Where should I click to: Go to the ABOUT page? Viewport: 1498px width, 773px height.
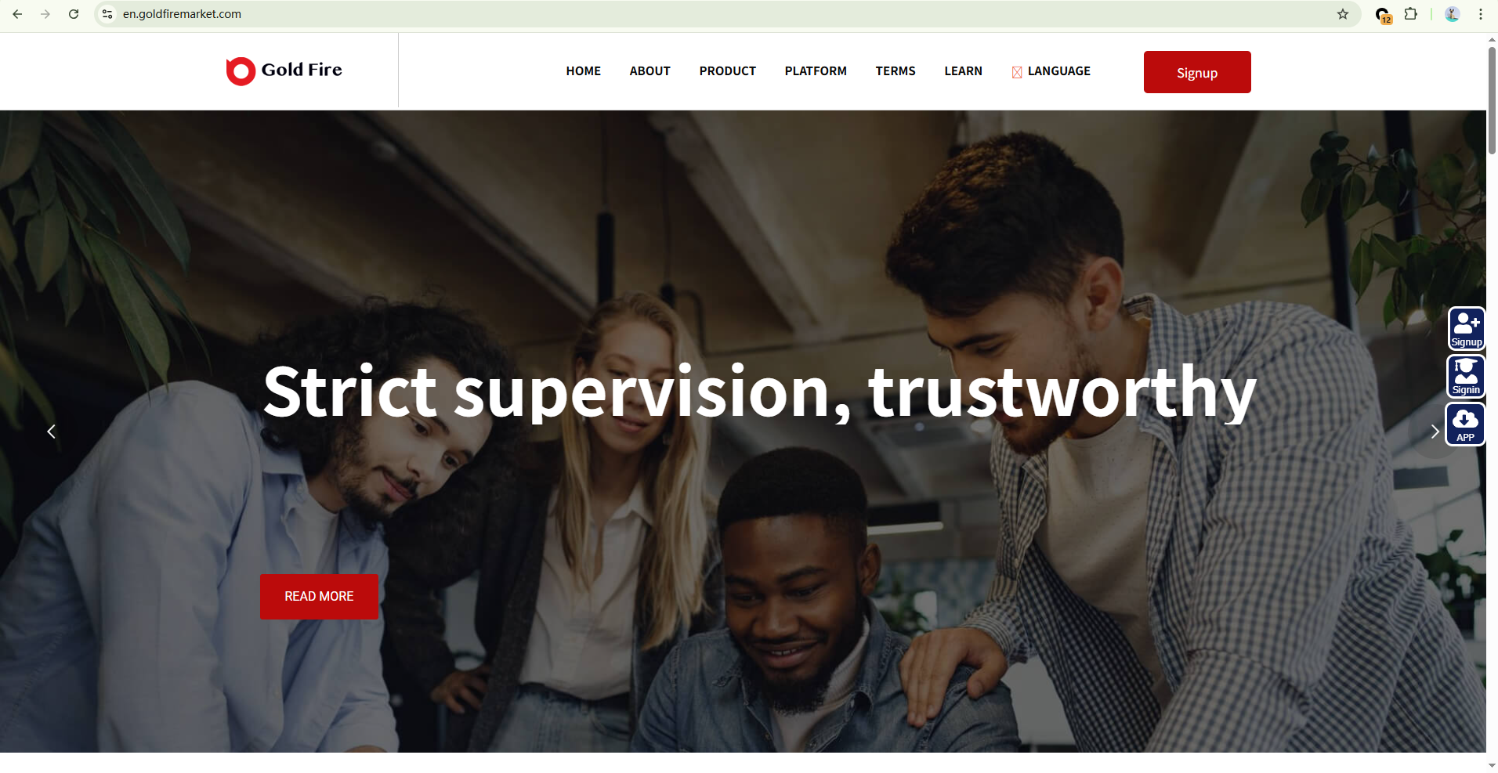point(650,71)
